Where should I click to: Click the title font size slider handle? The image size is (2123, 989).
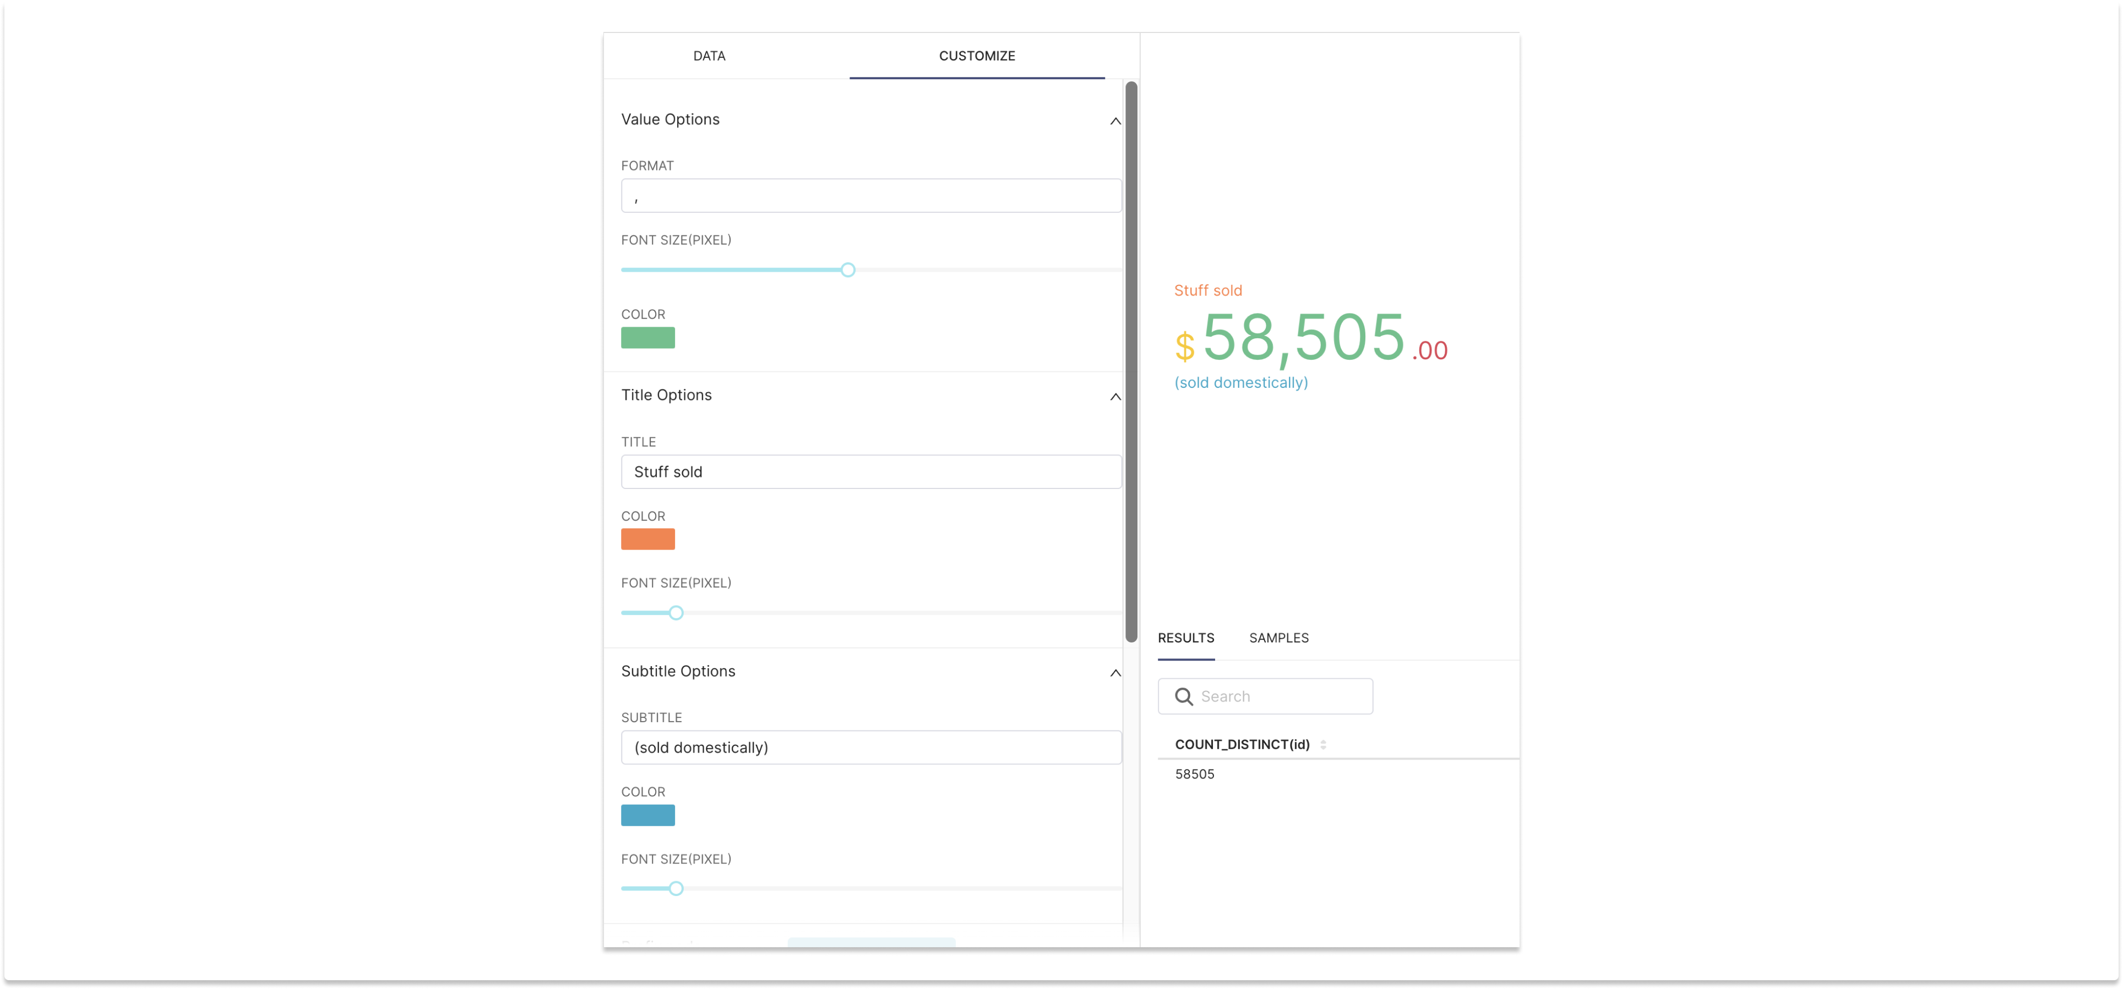click(676, 613)
